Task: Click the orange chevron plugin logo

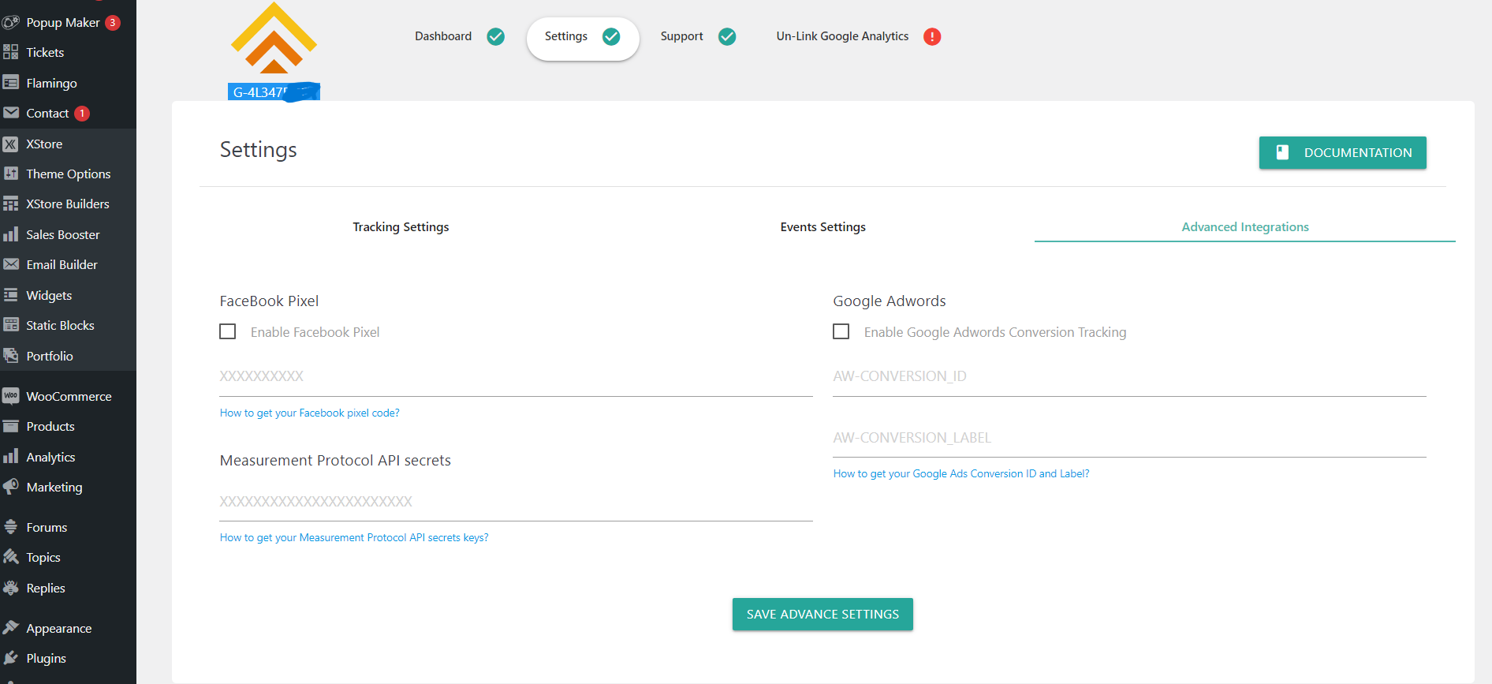Action: tap(274, 39)
